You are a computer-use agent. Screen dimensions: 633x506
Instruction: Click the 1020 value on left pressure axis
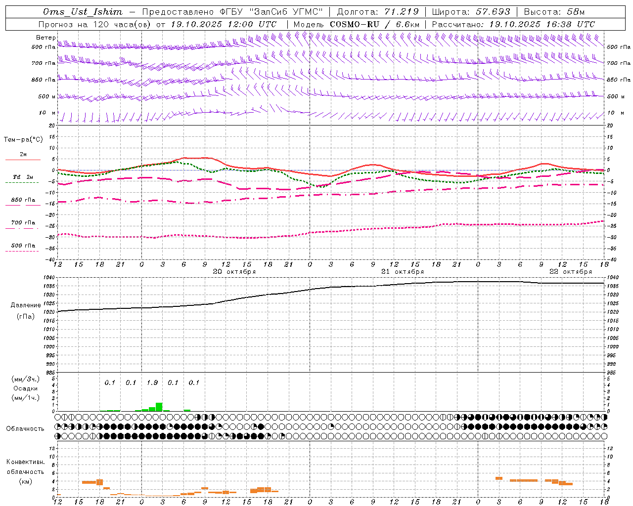pyautogui.click(x=49, y=312)
